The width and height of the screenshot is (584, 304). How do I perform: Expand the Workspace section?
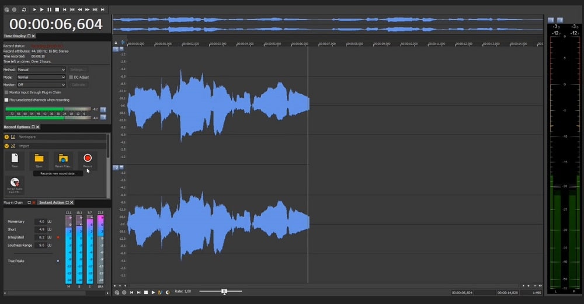tap(6, 137)
